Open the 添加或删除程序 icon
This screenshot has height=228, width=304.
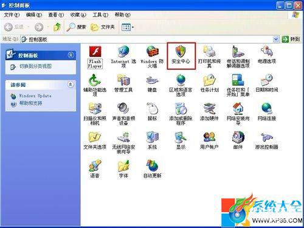[181, 114]
